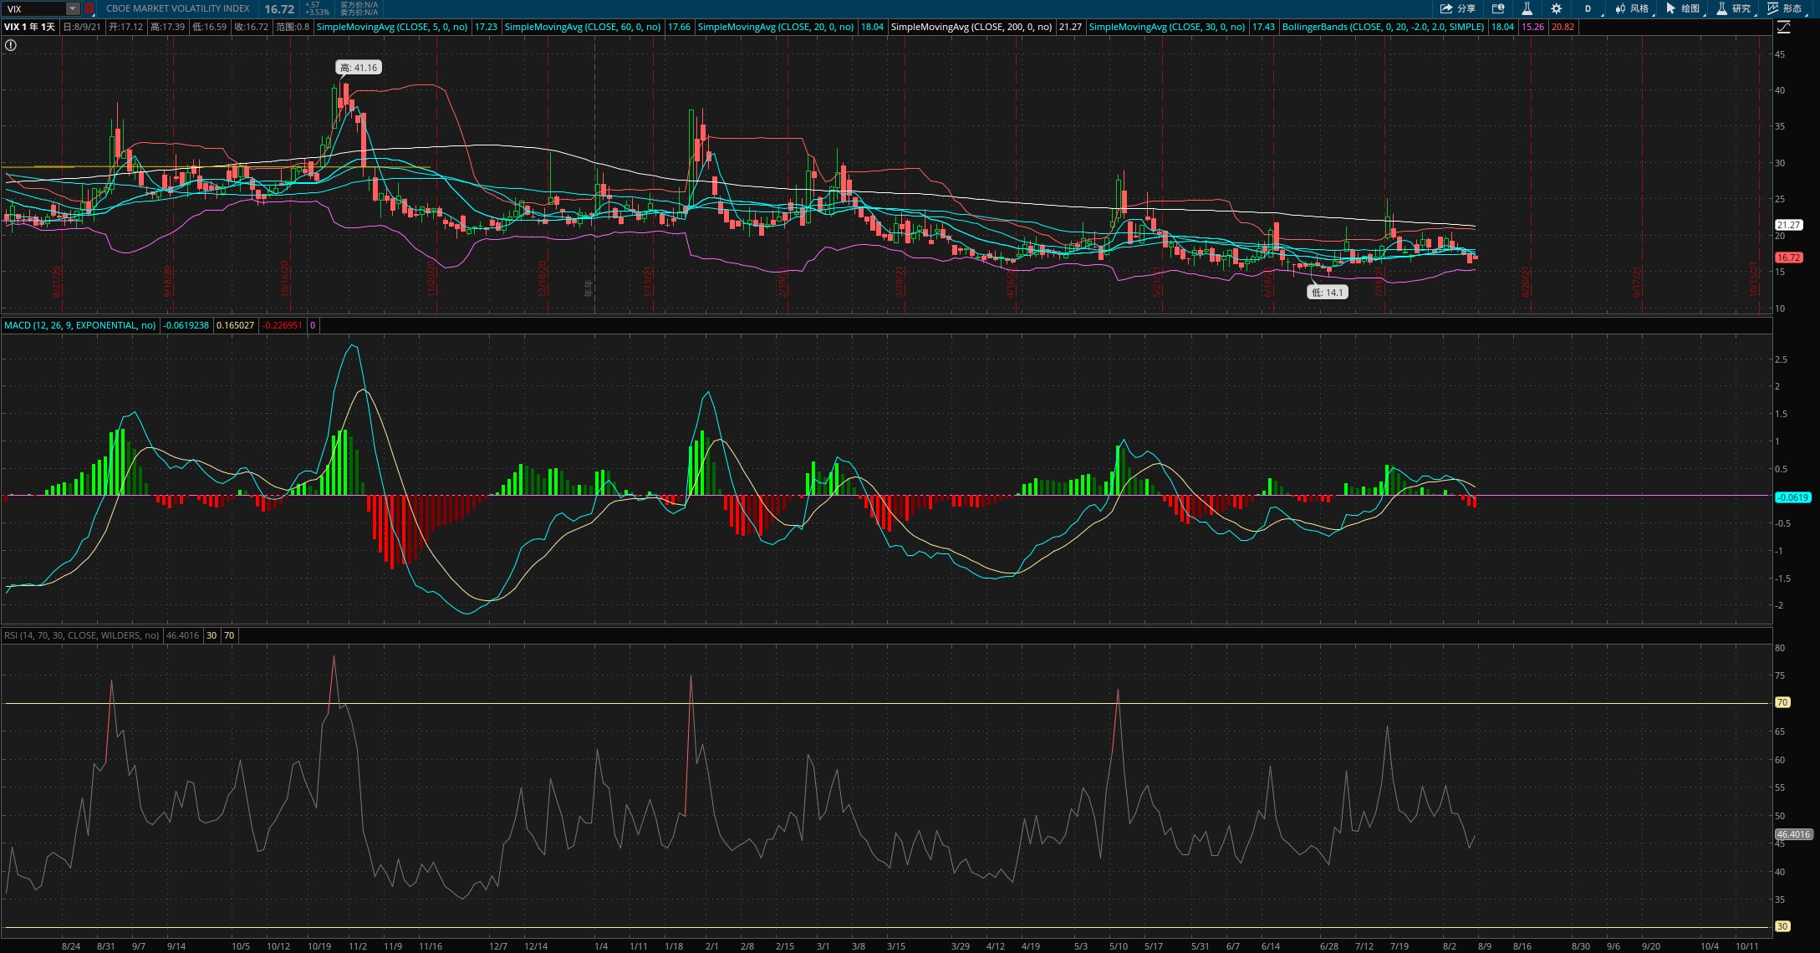Click the 200-period SMA value 21.27 in header
Image resolution: width=1820 pixels, height=953 pixels.
click(1070, 27)
